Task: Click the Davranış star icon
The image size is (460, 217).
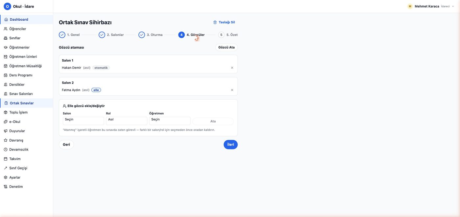Action: tap(6, 140)
